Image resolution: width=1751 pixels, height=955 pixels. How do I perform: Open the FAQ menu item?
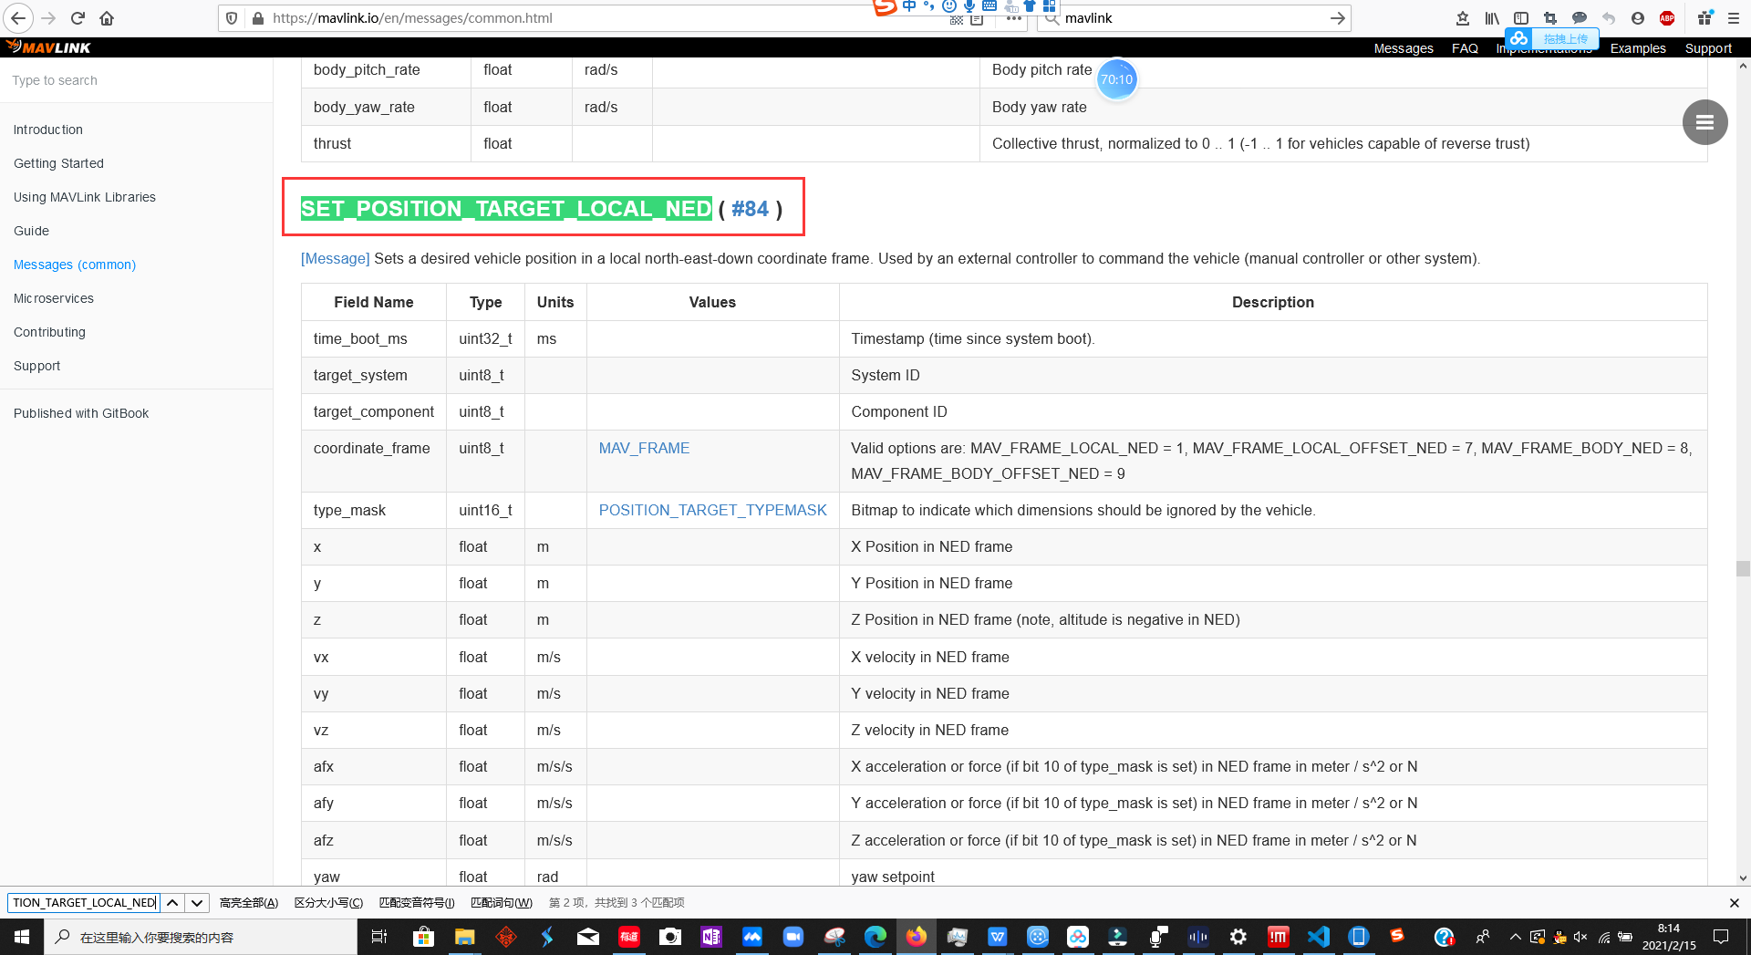pyautogui.click(x=1464, y=48)
